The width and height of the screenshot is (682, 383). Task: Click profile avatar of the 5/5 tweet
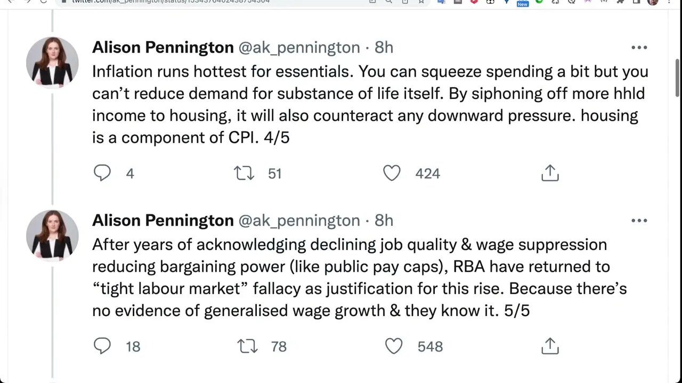[52, 236]
